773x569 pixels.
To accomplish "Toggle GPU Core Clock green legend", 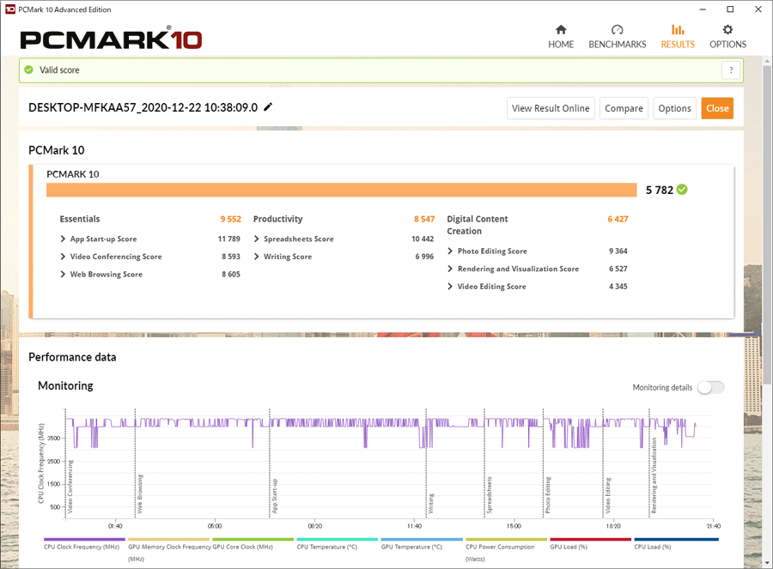I will [253, 544].
